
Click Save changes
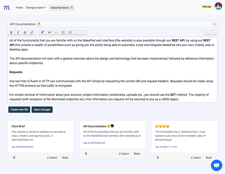point(42,110)
